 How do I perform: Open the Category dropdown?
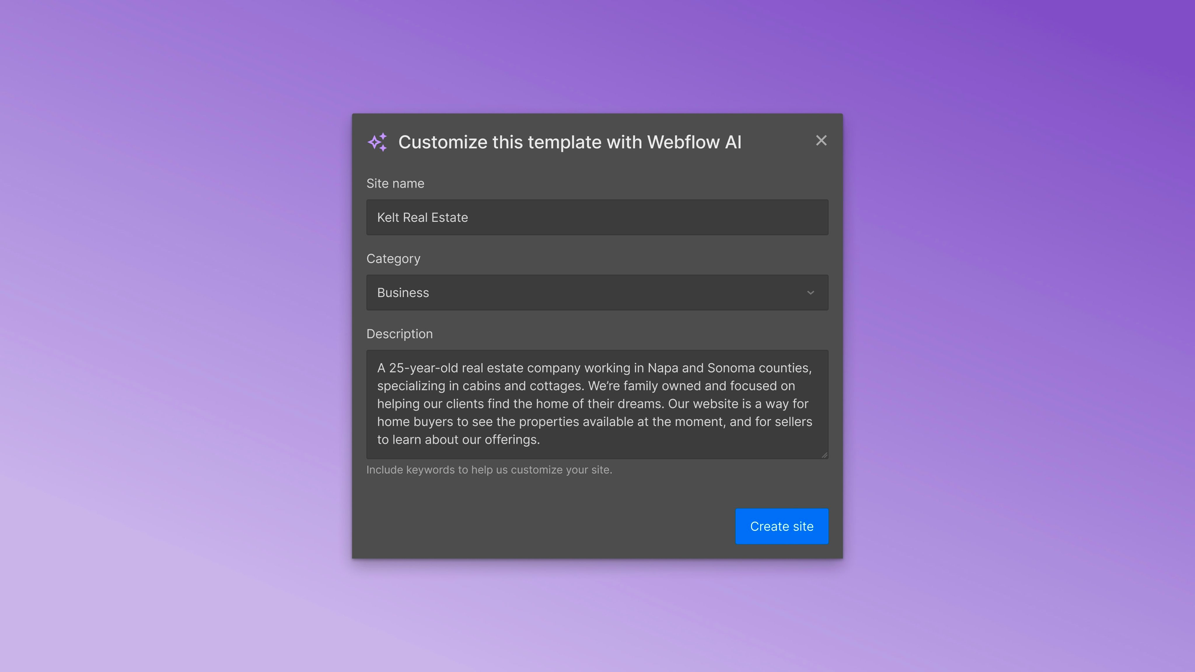coord(597,293)
